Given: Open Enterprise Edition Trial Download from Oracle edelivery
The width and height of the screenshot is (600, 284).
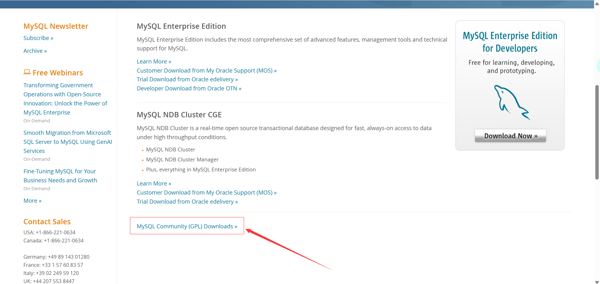Looking at the screenshot, I should click(187, 79).
